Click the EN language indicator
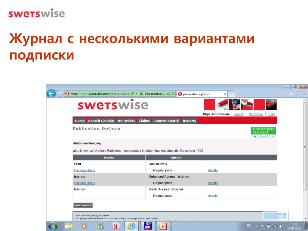308x231 pixels. (249, 226)
